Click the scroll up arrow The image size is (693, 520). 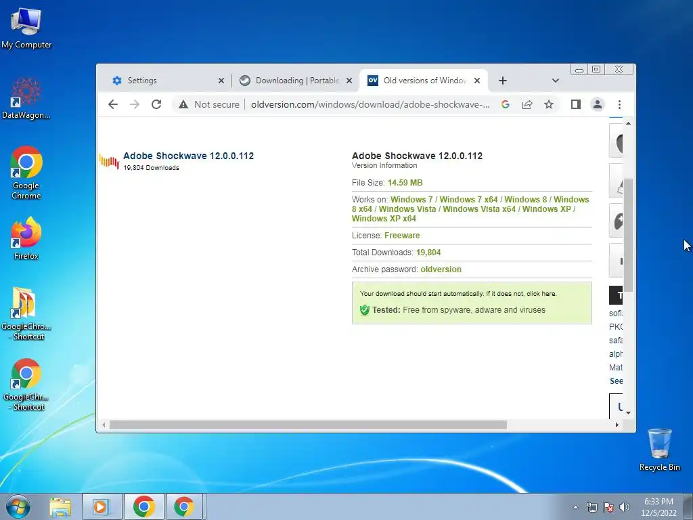pyautogui.click(x=628, y=123)
